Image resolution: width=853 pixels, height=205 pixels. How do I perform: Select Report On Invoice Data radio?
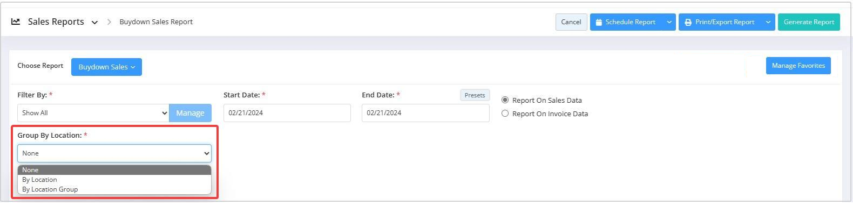(505, 114)
